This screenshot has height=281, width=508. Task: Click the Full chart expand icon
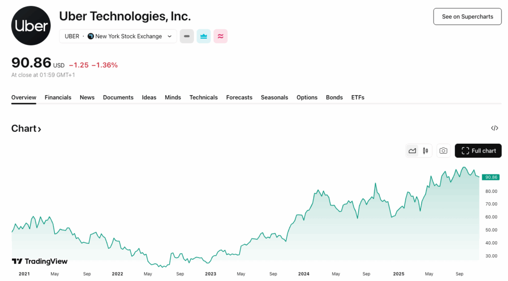465,151
